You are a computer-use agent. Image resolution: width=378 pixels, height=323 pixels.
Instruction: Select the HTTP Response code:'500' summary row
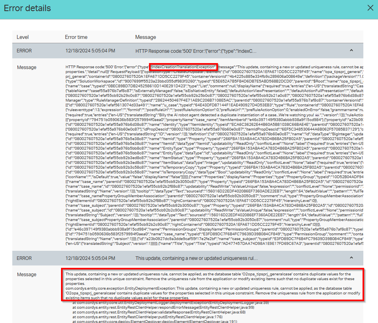coord(196,51)
